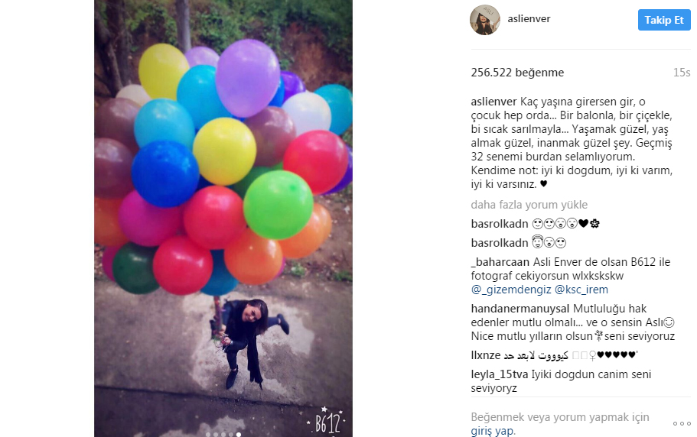The image size is (697, 437).
Task: Click the B612 watermark logo on photo
Action: (x=327, y=421)
